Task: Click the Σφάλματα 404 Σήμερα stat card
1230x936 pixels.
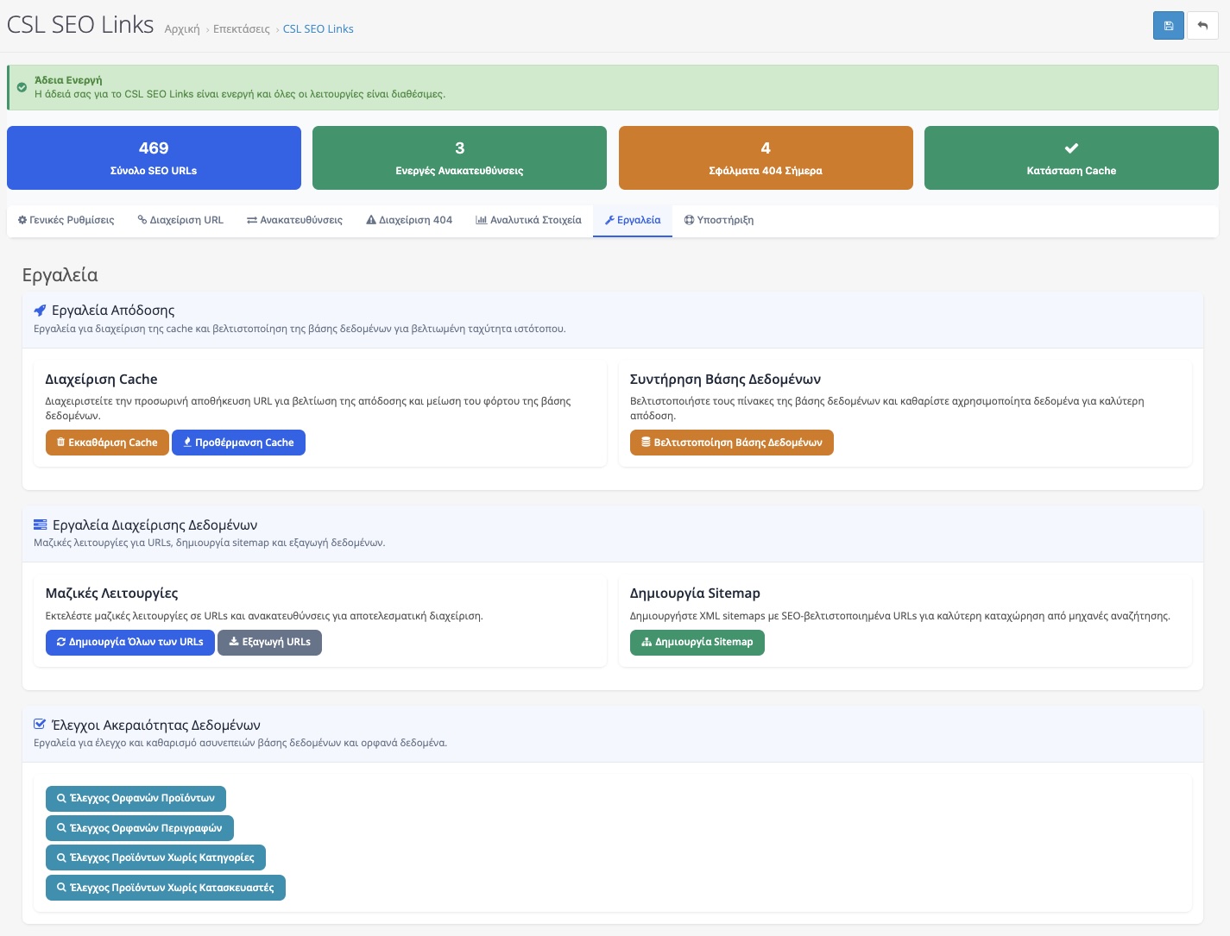Action: (766, 158)
